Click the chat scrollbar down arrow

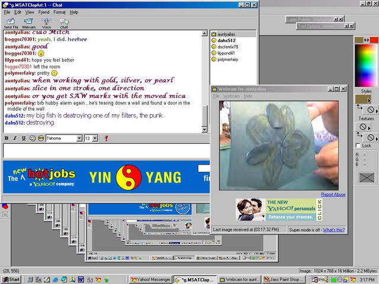[x=204, y=130]
